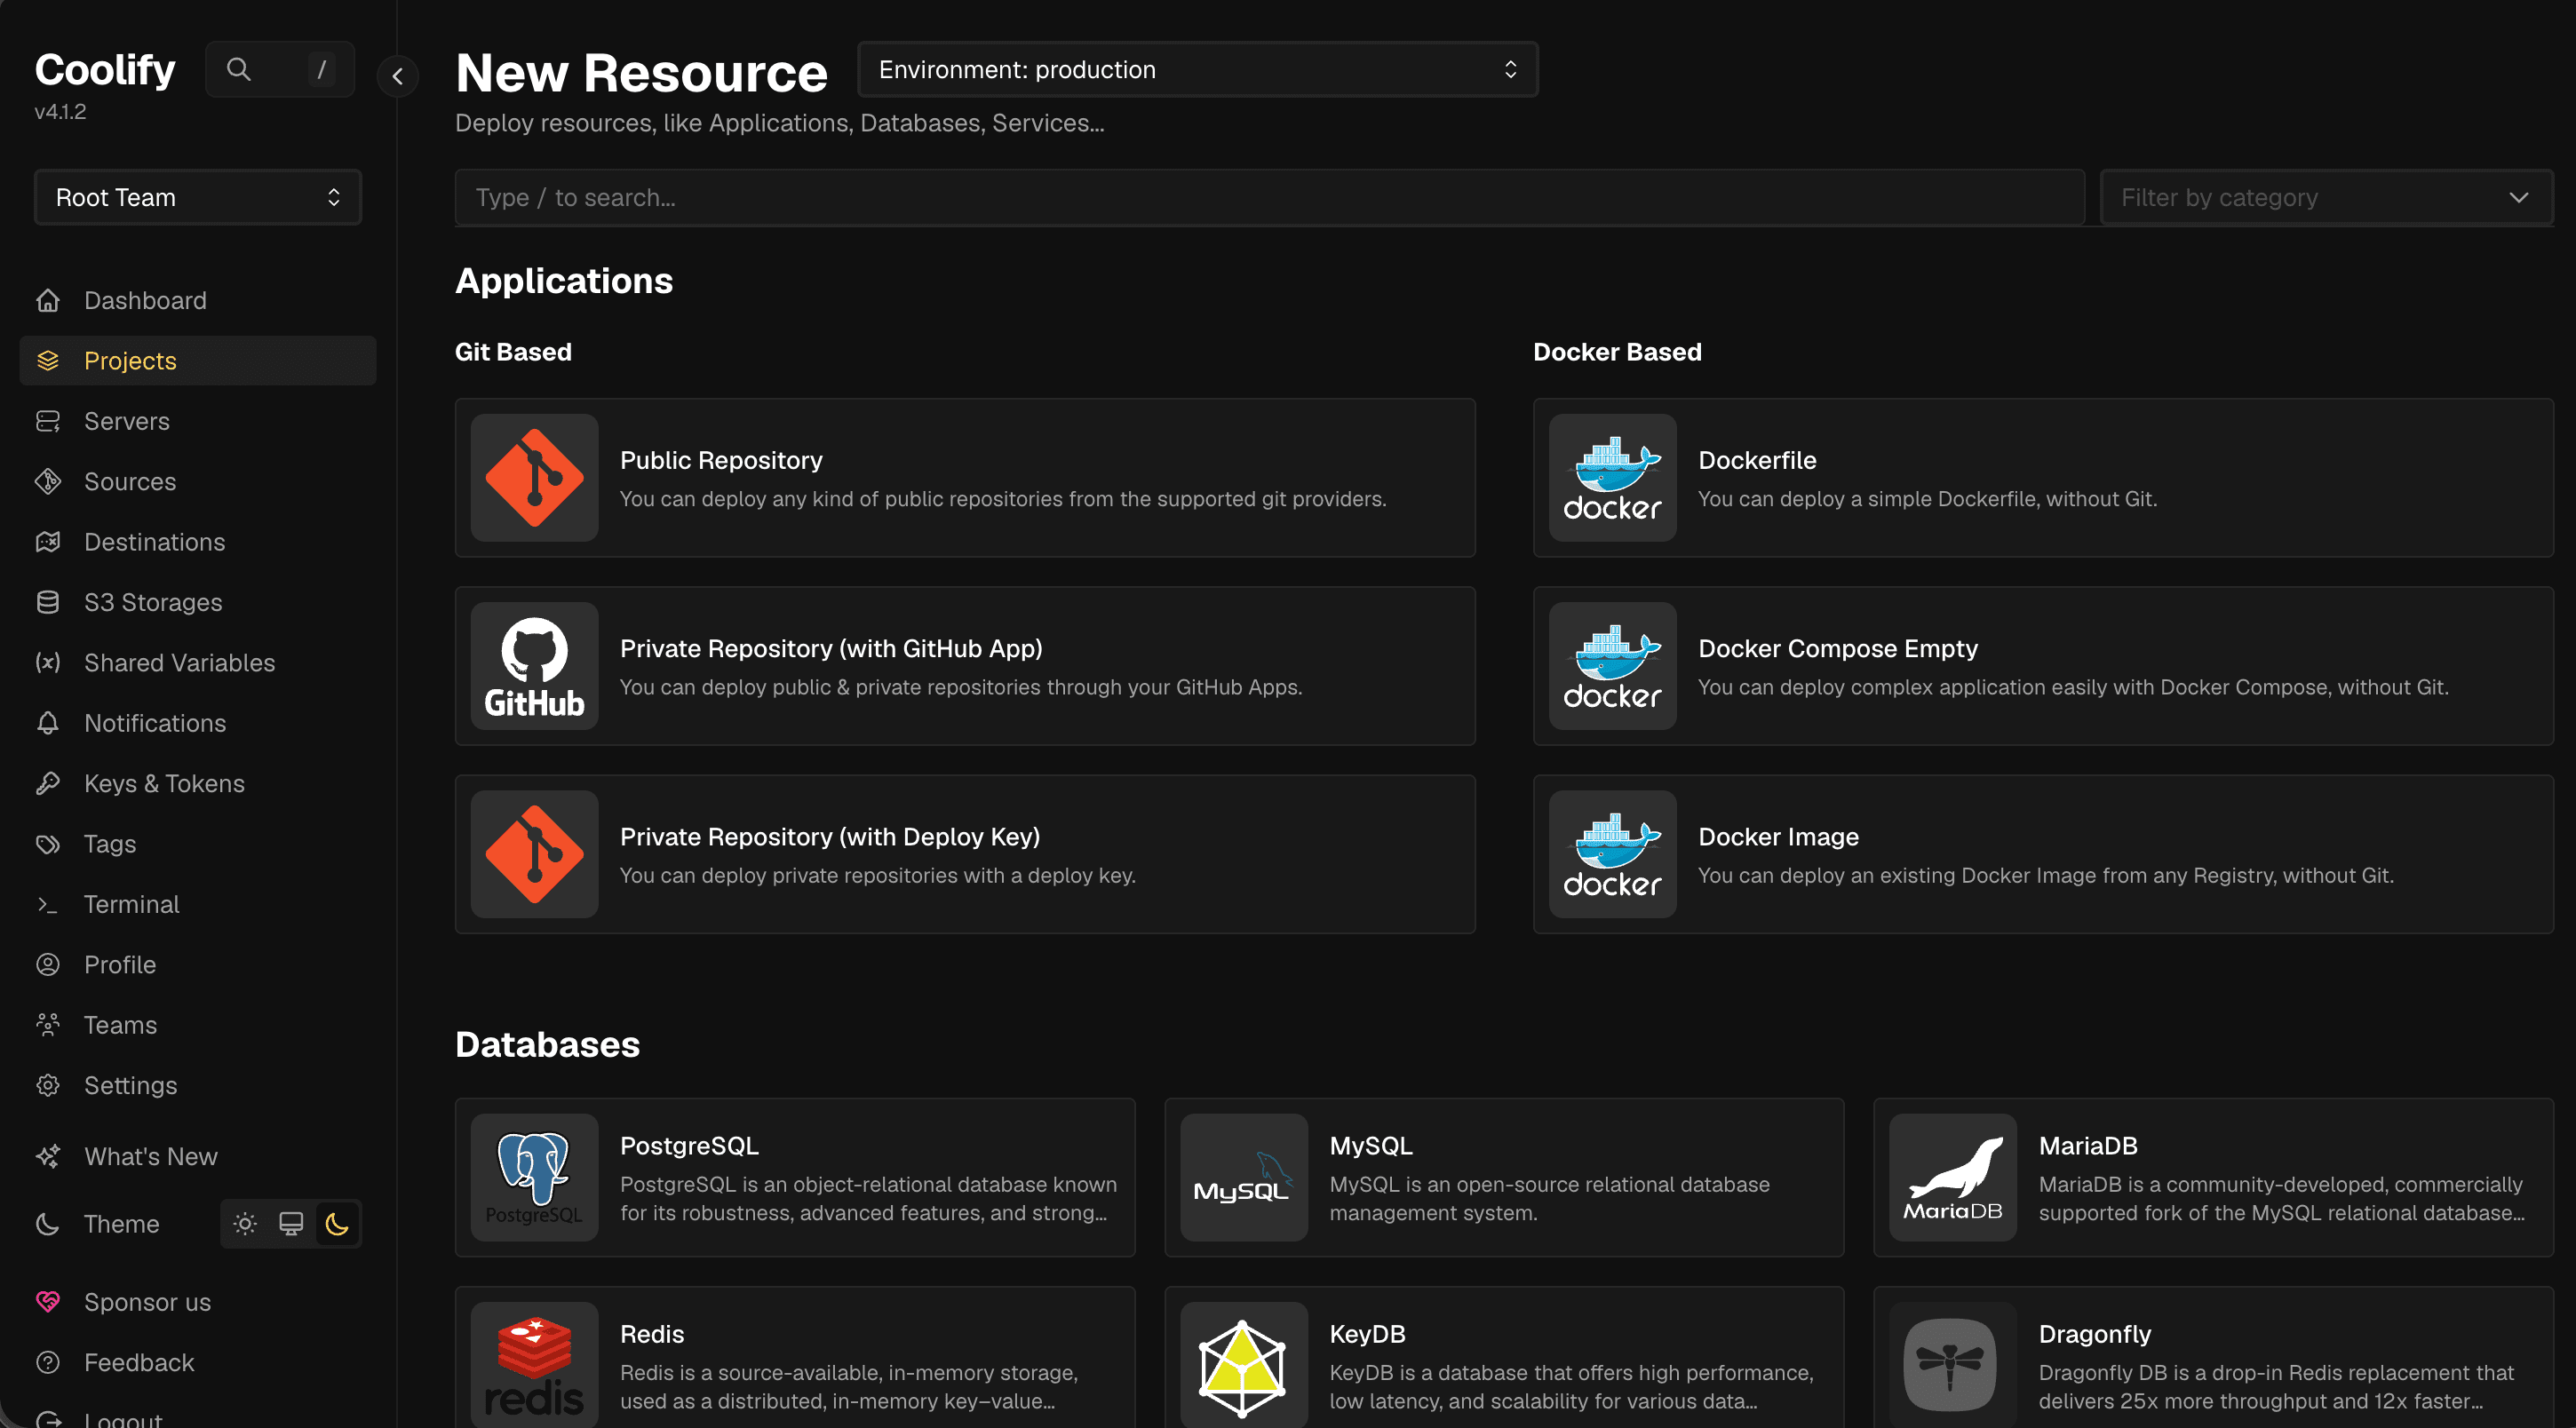Screen dimensions: 2576x1428
Task: Select Private Repository (with GitHub App)
Action: click(x=965, y=666)
